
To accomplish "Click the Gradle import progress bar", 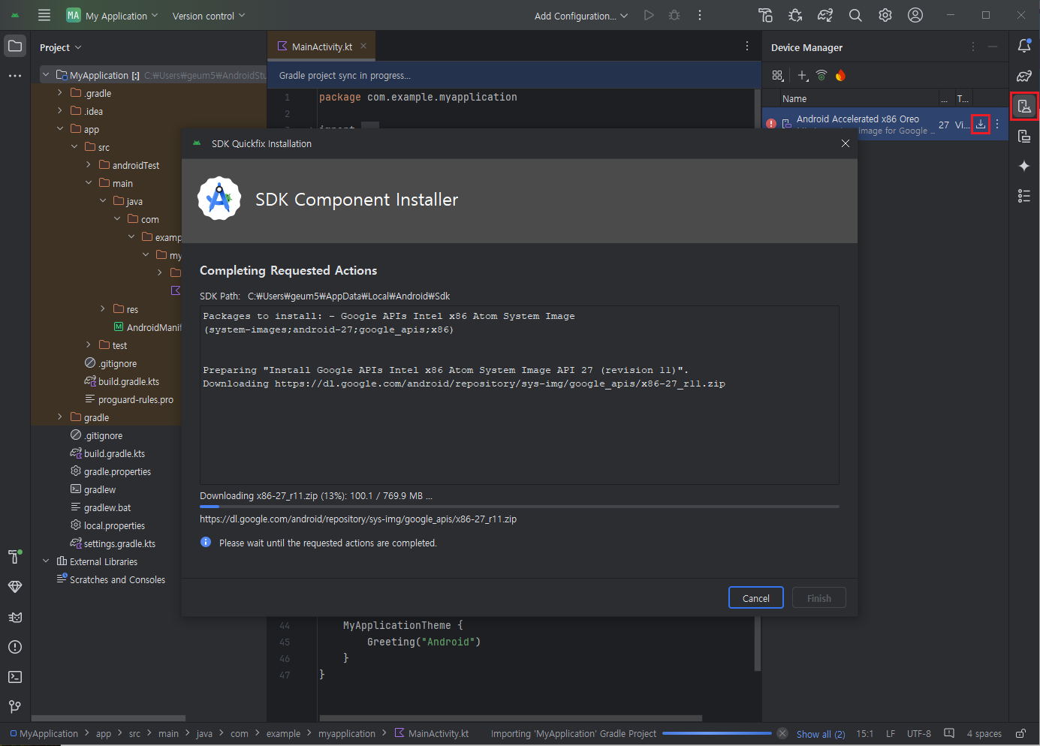I will 717,733.
